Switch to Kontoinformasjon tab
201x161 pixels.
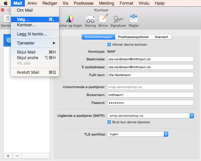pyautogui.click(x=98, y=37)
